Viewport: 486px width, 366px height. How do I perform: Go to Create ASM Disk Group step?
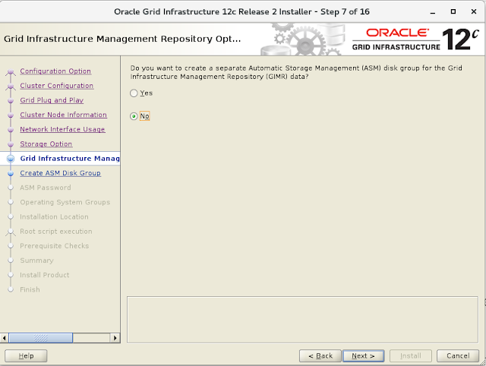click(x=61, y=173)
